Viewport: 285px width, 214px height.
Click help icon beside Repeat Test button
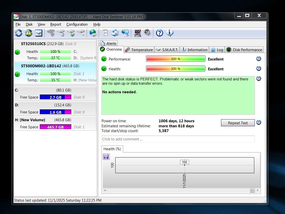259,123
